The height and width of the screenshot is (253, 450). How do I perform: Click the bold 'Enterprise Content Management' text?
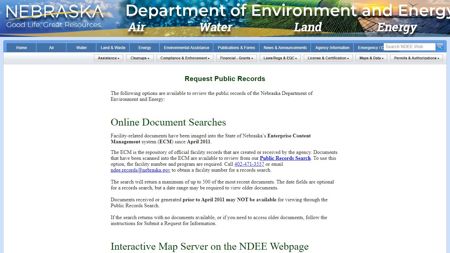(211, 139)
